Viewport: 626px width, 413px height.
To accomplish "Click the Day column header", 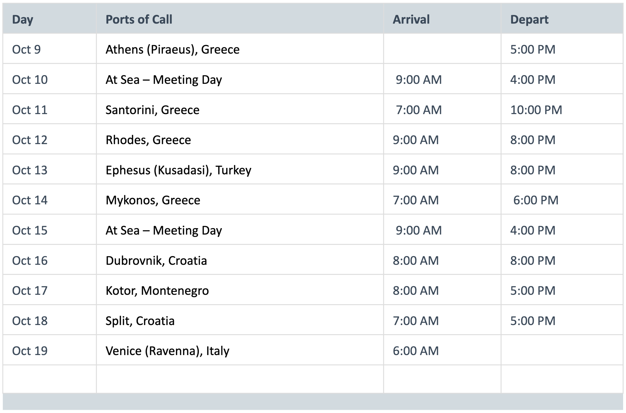I will [x=23, y=20].
